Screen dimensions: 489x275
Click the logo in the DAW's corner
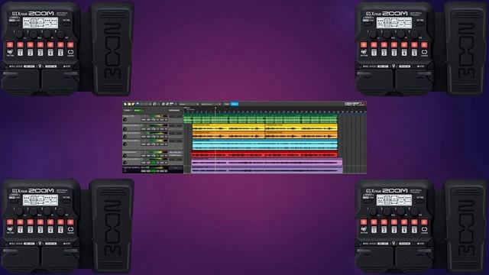tap(355, 104)
